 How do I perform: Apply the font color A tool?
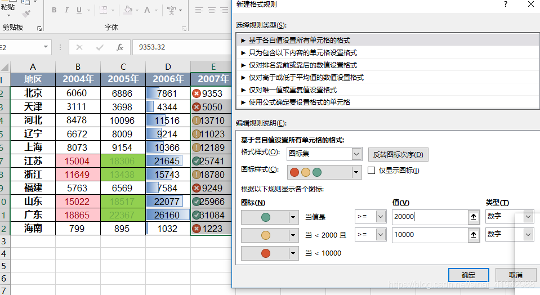pyautogui.click(x=147, y=10)
